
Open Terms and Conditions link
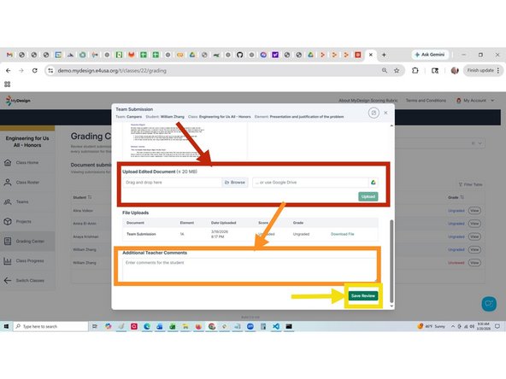point(426,101)
